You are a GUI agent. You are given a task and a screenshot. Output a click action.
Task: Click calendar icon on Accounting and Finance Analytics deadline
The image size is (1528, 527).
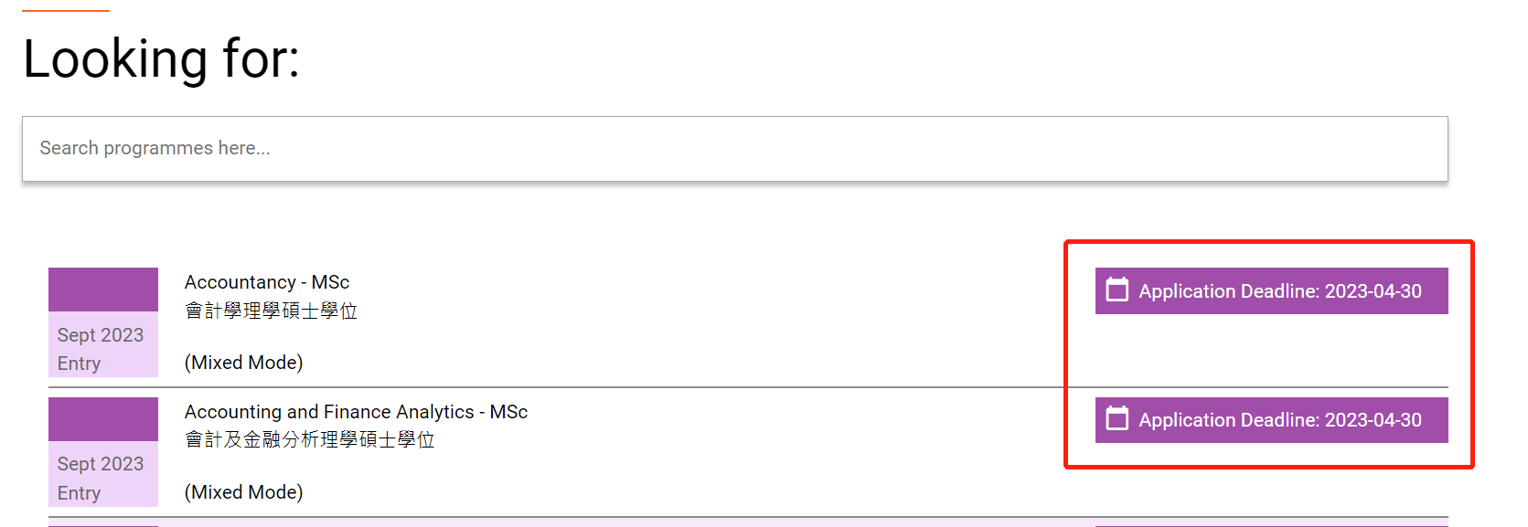coord(1117,419)
